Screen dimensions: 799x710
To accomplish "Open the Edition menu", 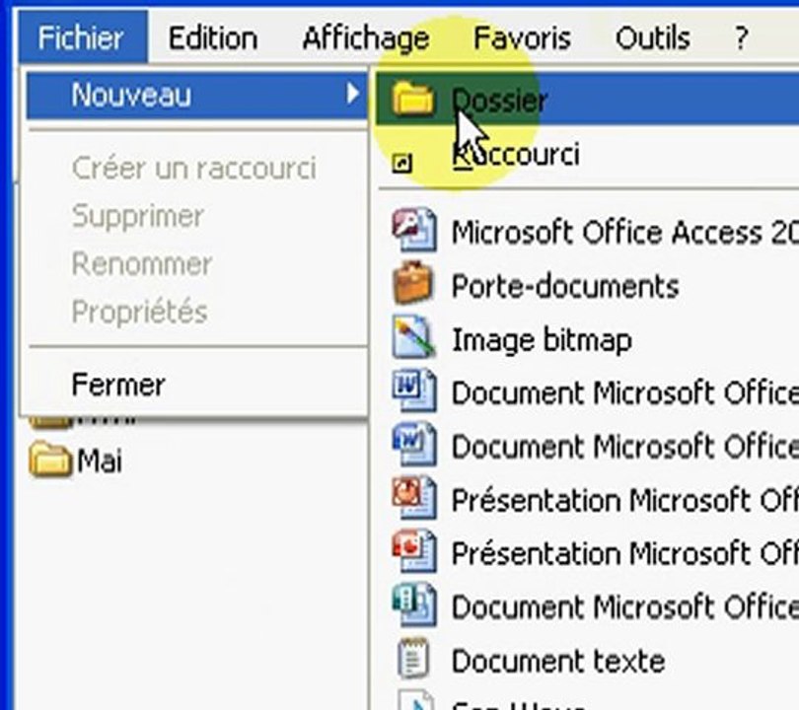I will 212,38.
